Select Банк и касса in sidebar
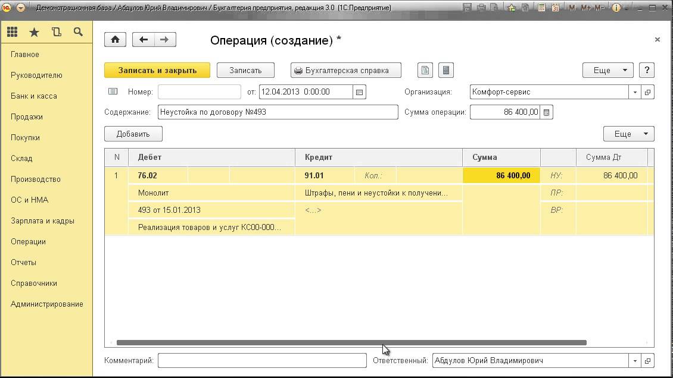Image resolution: width=673 pixels, height=378 pixels. [x=34, y=96]
